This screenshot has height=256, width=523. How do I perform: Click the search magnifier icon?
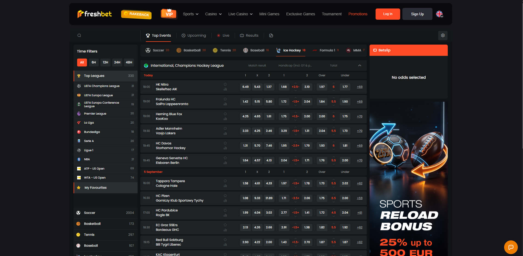[79, 36]
